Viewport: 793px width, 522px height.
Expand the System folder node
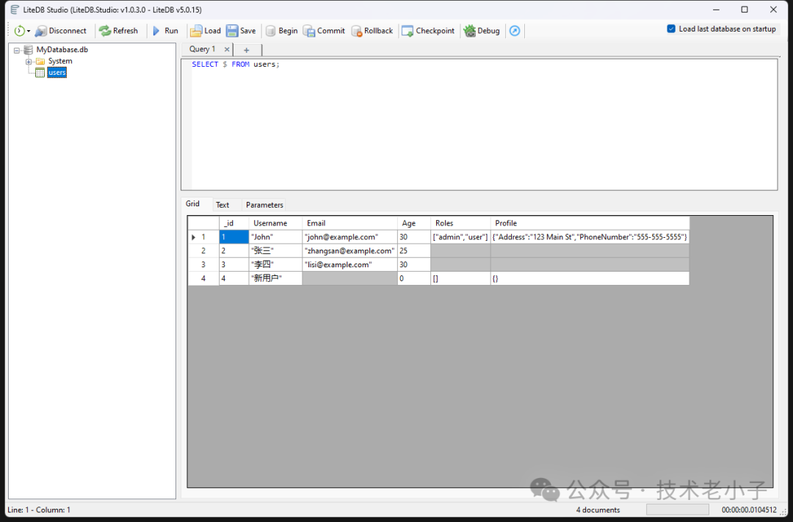pyautogui.click(x=29, y=62)
